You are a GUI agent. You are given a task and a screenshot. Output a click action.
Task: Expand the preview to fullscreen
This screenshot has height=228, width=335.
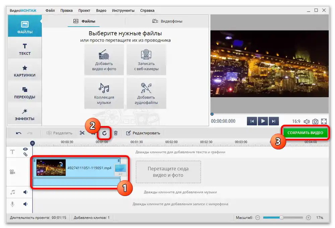click(x=324, y=121)
